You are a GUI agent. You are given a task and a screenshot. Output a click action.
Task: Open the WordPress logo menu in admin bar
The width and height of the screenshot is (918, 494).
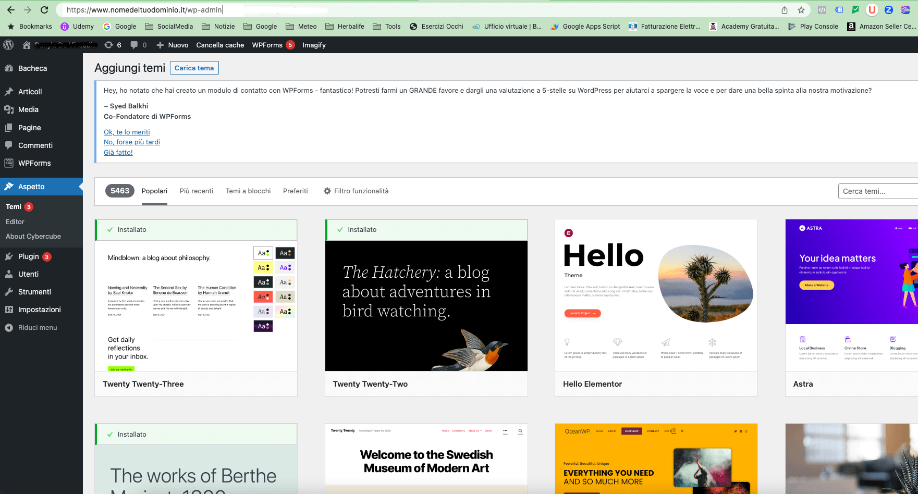8,45
